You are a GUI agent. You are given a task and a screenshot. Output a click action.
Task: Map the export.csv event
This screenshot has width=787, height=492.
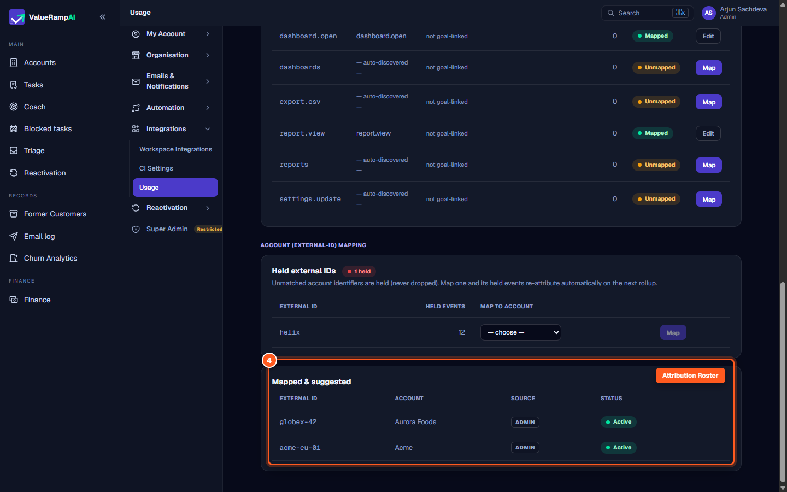pos(709,102)
